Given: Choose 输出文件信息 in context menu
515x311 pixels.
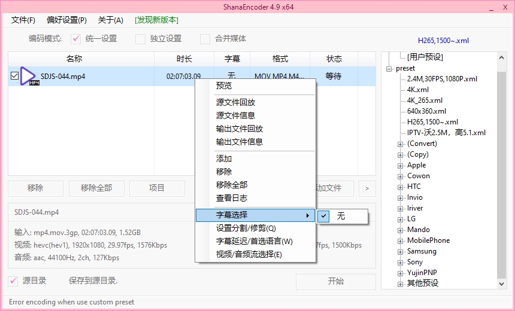Looking at the screenshot, I should tap(255, 142).
